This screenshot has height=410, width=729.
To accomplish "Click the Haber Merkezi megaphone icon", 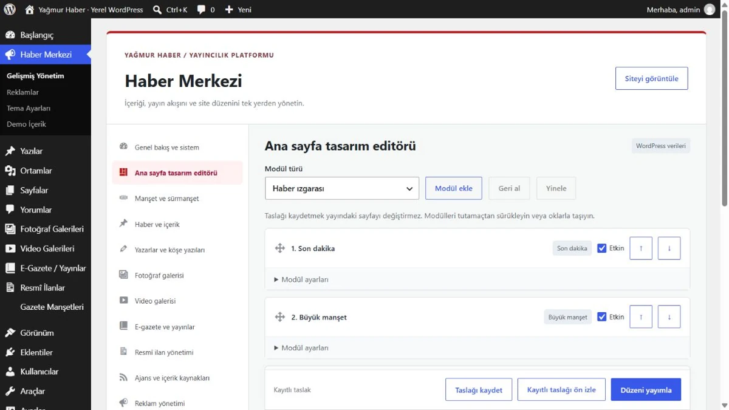I will 10,54.
